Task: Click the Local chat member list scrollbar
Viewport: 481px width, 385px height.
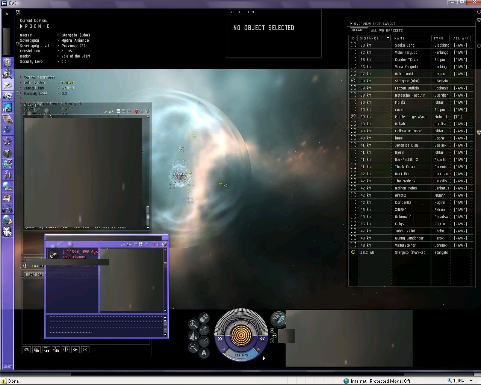Action: (x=165, y=265)
